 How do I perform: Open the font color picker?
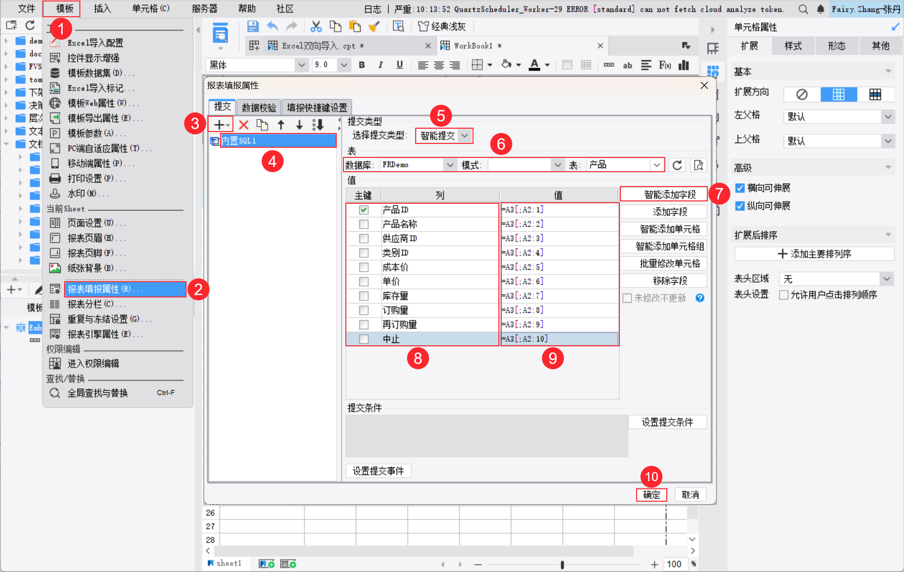535,65
